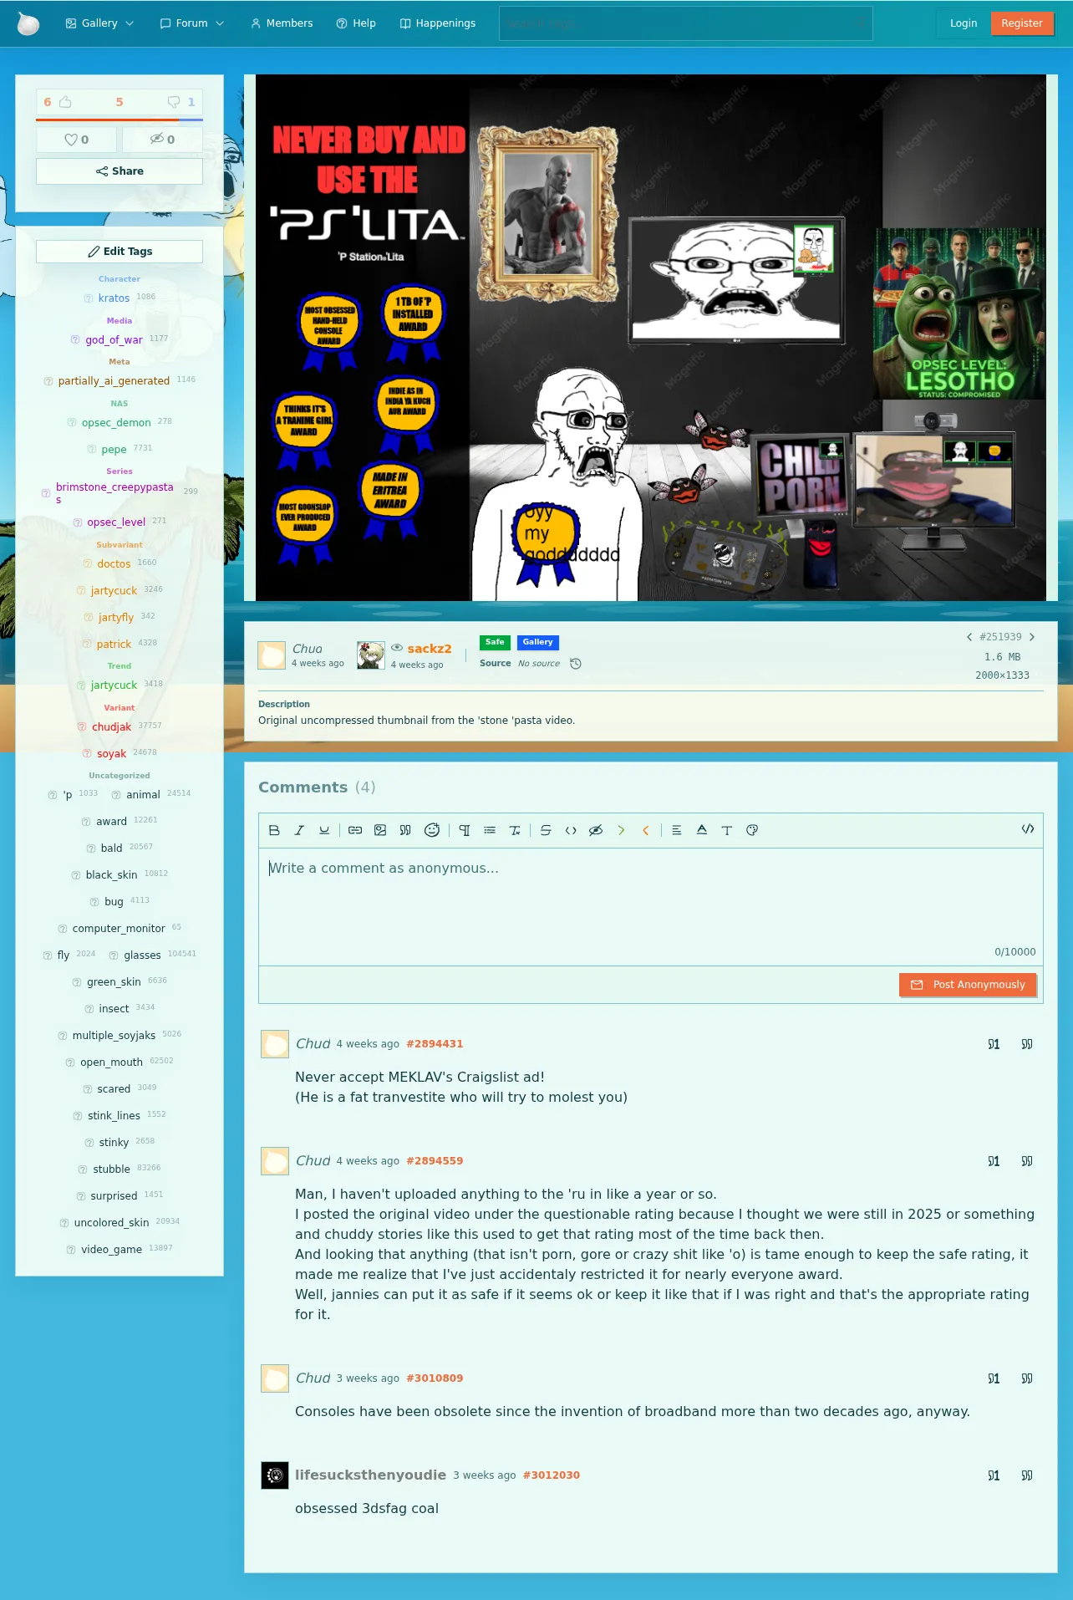Click the Gallery badge under the post

pyautogui.click(x=537, y=643)
